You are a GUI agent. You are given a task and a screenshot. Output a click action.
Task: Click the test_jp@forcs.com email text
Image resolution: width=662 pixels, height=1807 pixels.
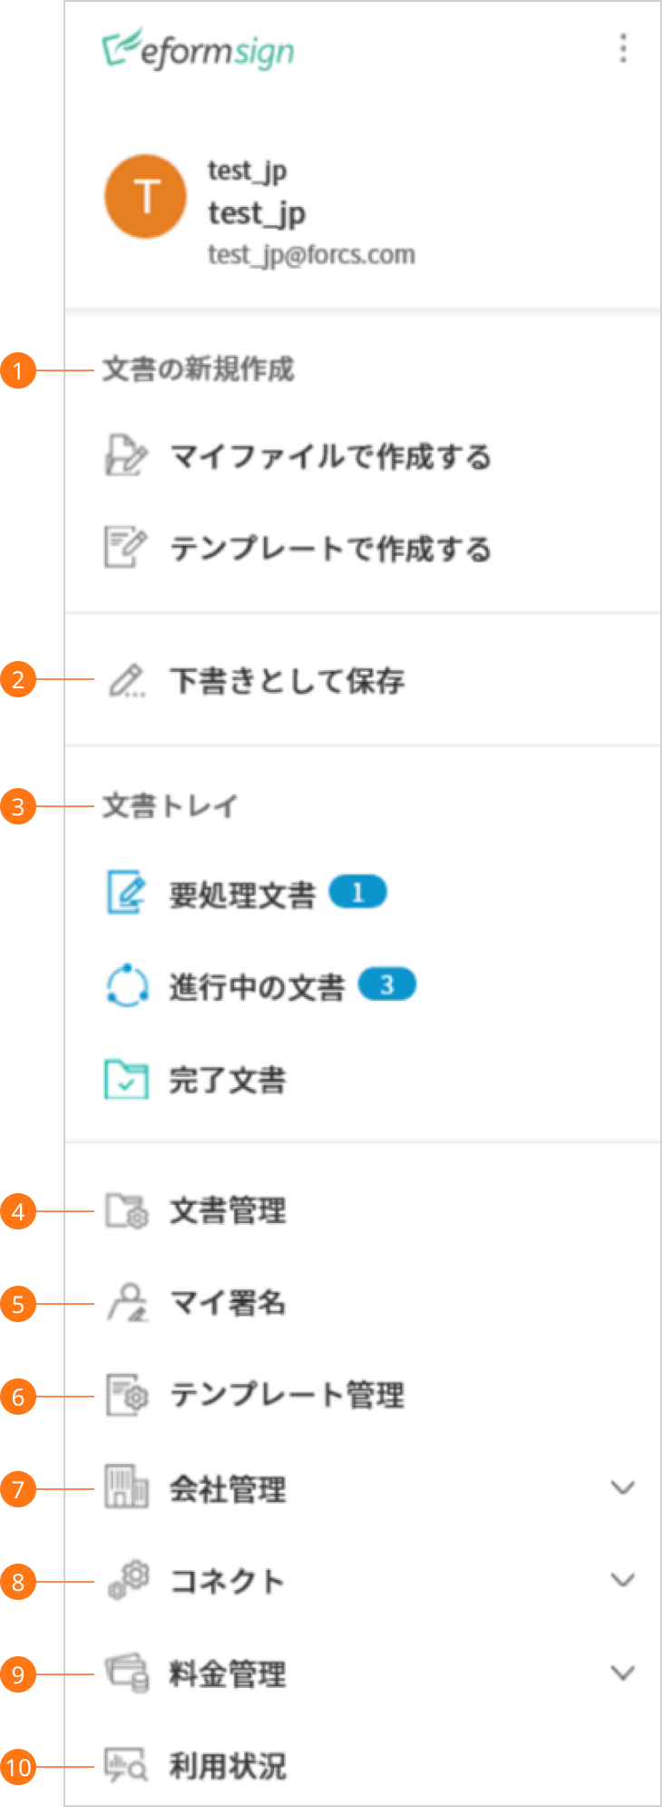(x=311, y=255)
